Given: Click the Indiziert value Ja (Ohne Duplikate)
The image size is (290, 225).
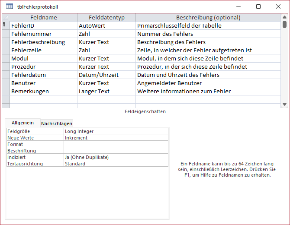Looking at the screenshot, I should [x=116, y=157].
